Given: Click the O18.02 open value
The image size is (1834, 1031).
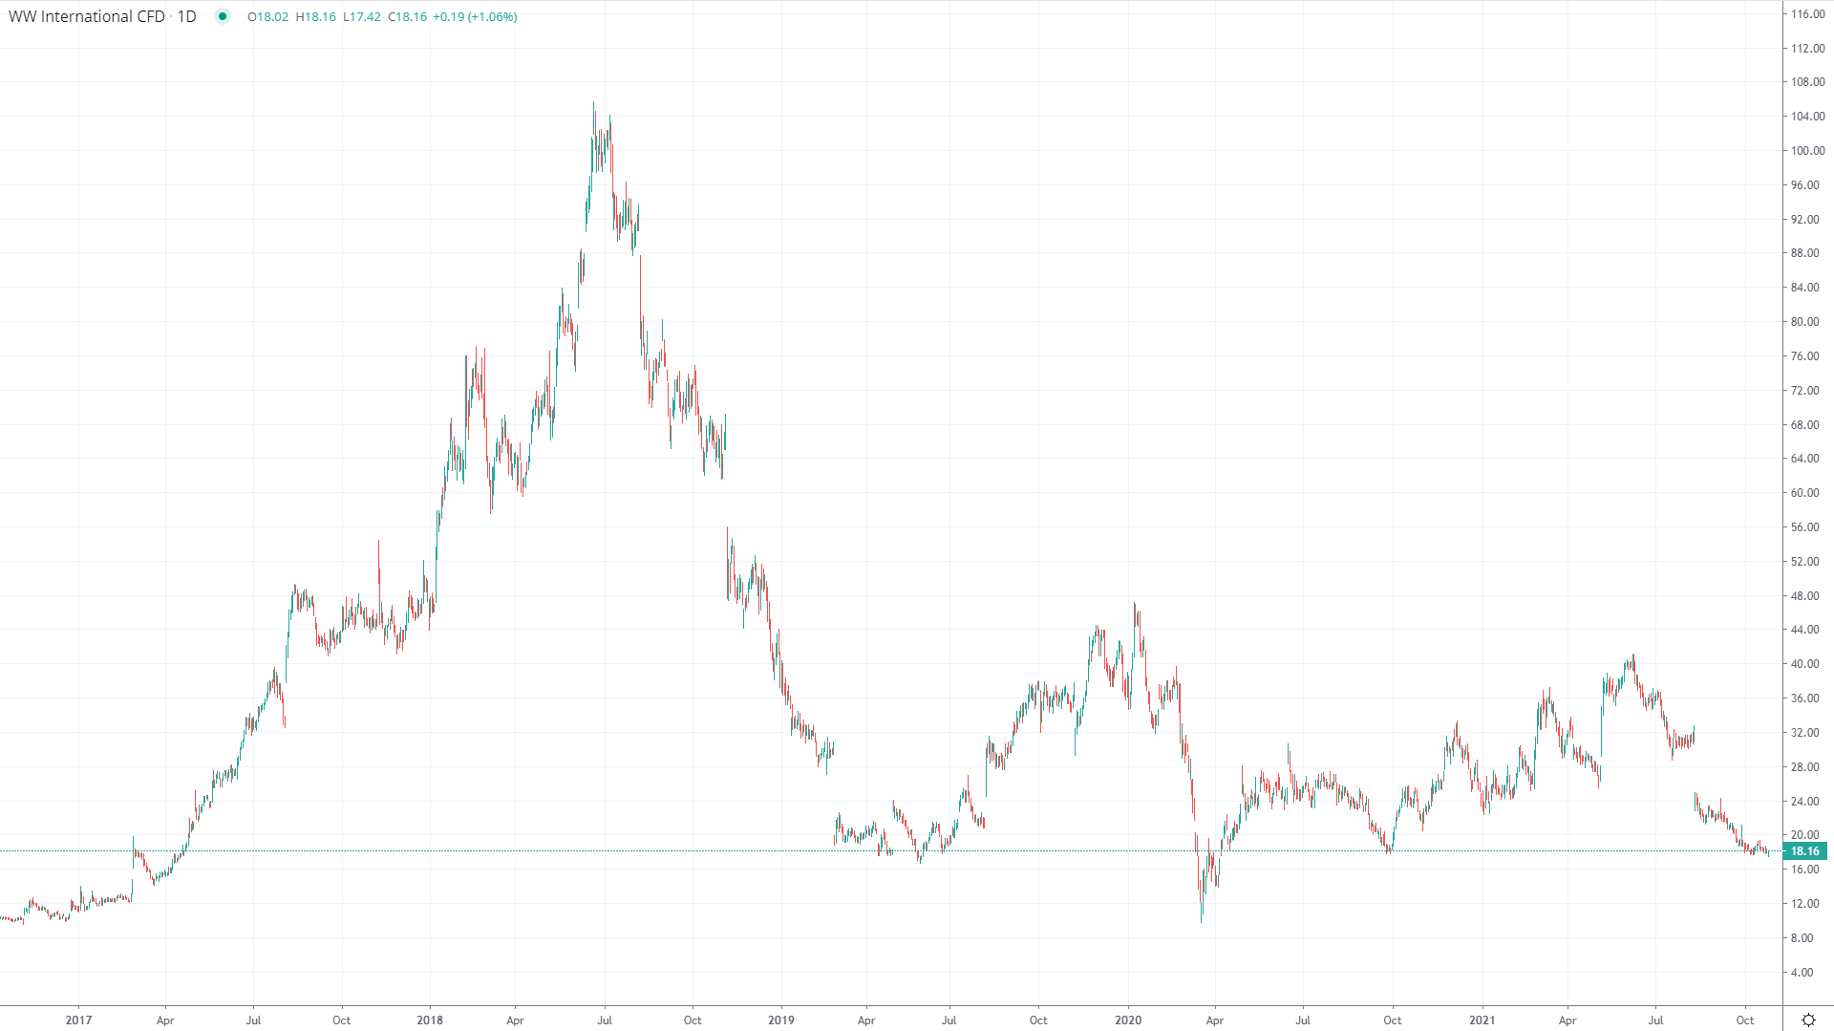Looking at the screenshot, I should click(x=267, y=16).
